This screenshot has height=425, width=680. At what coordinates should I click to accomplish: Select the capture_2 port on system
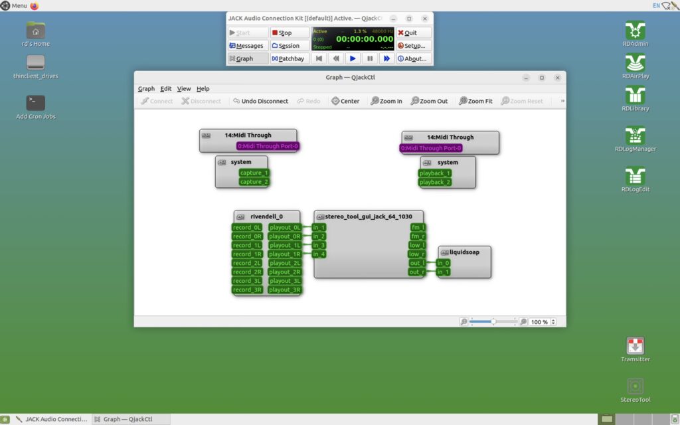(x=254, y=182)
